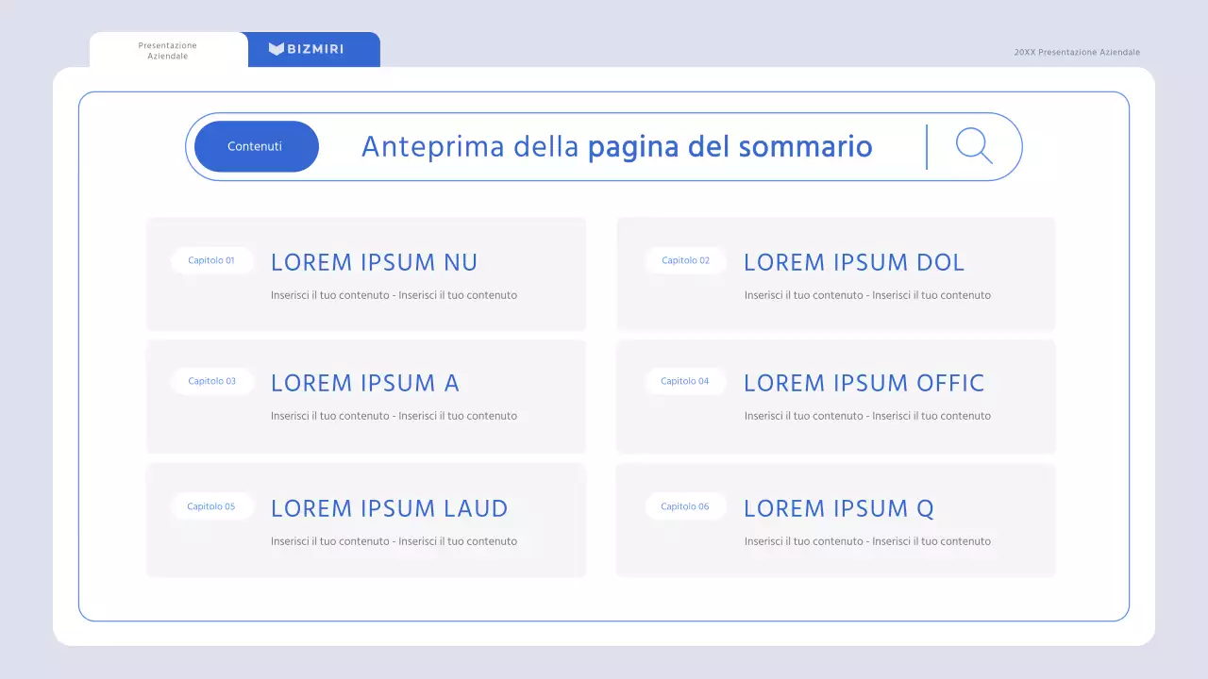Select the Presentazione Aziendale tab
Screen dimensions: 1208x679
pyautogui.click(x=167, y=50)
